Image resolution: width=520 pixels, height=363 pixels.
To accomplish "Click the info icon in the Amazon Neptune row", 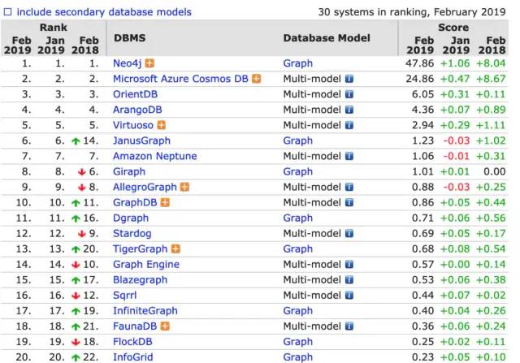I will 349,156.
